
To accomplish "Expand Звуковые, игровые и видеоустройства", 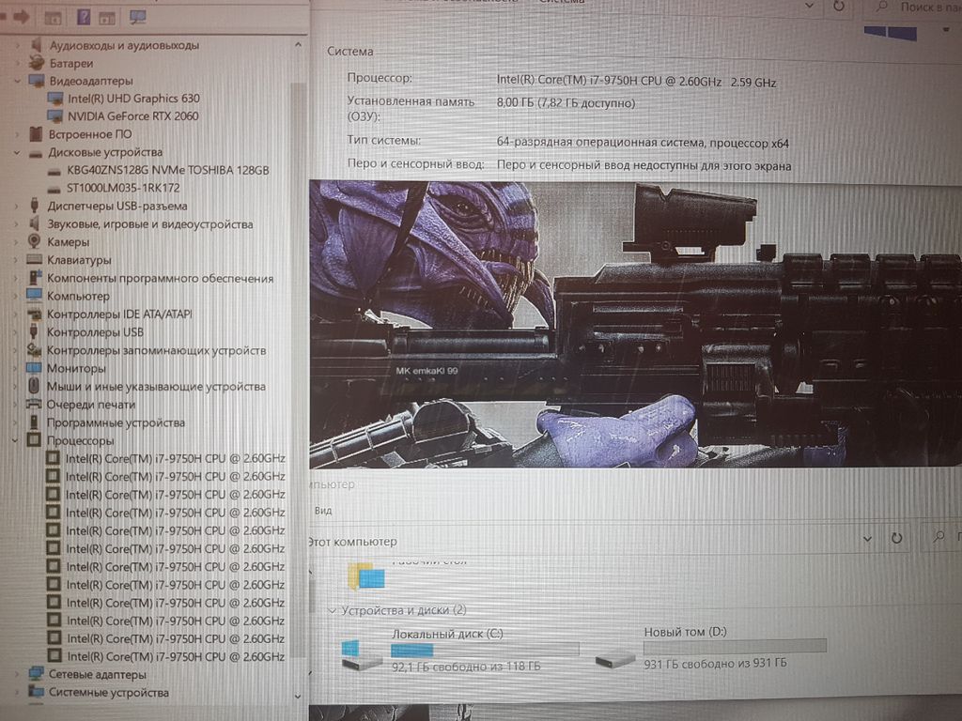I will 17,224.
